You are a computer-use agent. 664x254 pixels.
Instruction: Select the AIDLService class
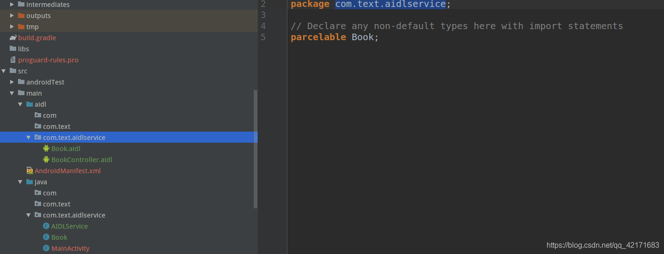coord(69,226)
